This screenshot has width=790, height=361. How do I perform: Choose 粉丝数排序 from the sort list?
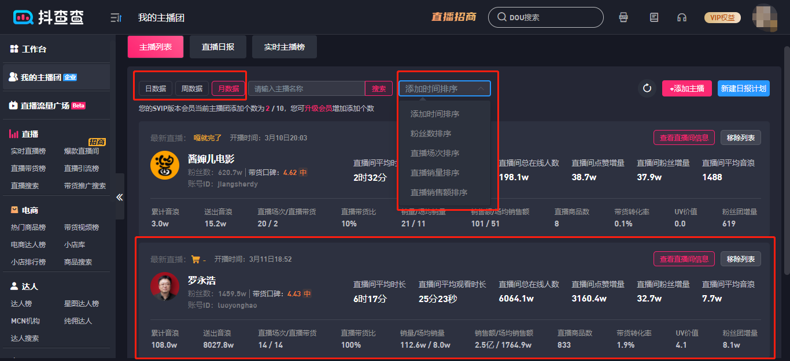pos(431,133)
